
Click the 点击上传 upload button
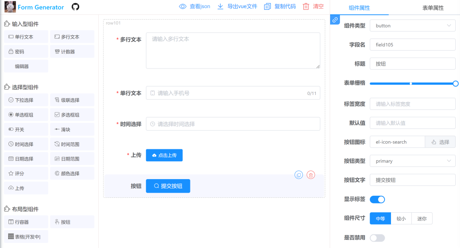point(164,155)
